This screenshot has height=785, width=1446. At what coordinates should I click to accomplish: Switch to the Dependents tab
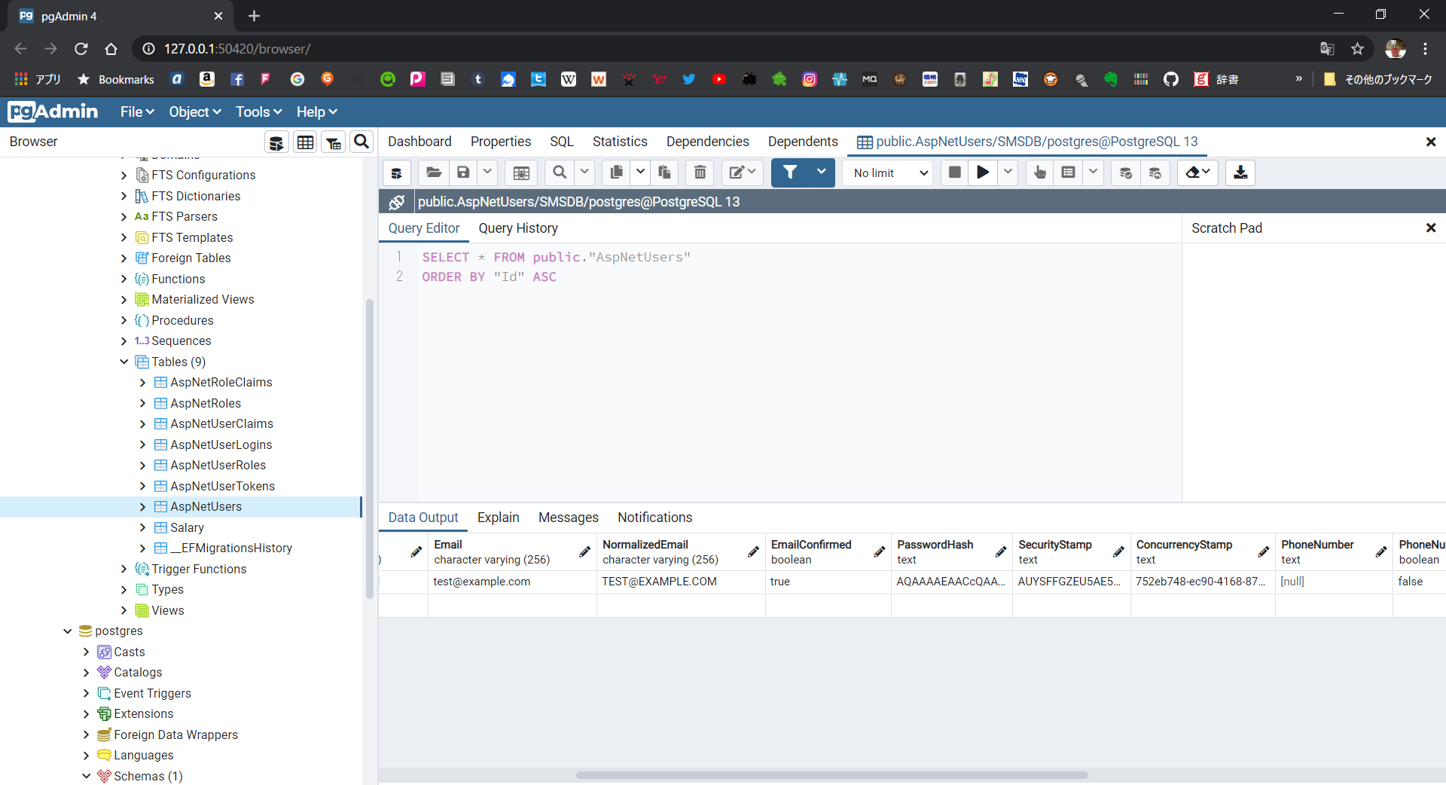(x=803, y=142)
